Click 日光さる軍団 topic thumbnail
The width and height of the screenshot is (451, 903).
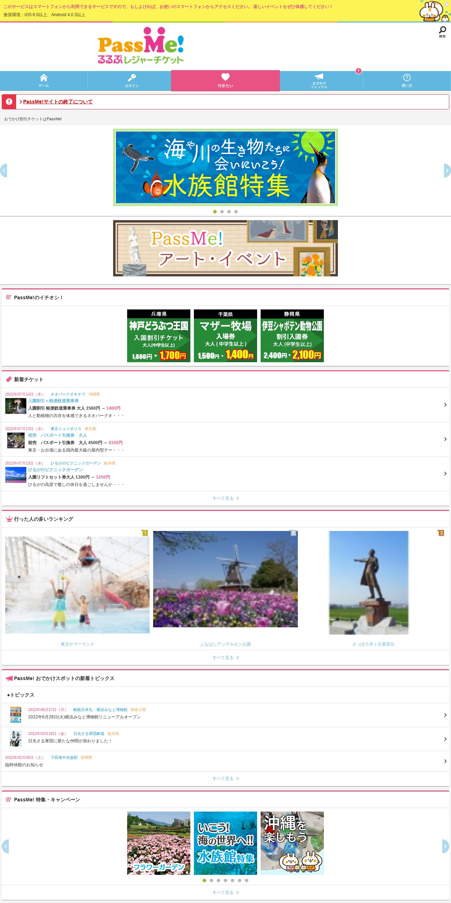(15, 738)
